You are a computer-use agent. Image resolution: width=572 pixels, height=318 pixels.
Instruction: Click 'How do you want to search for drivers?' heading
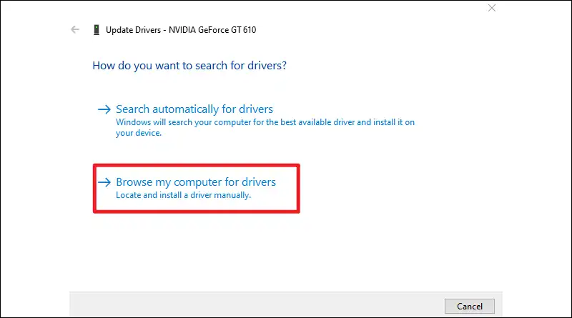(189, 66)
